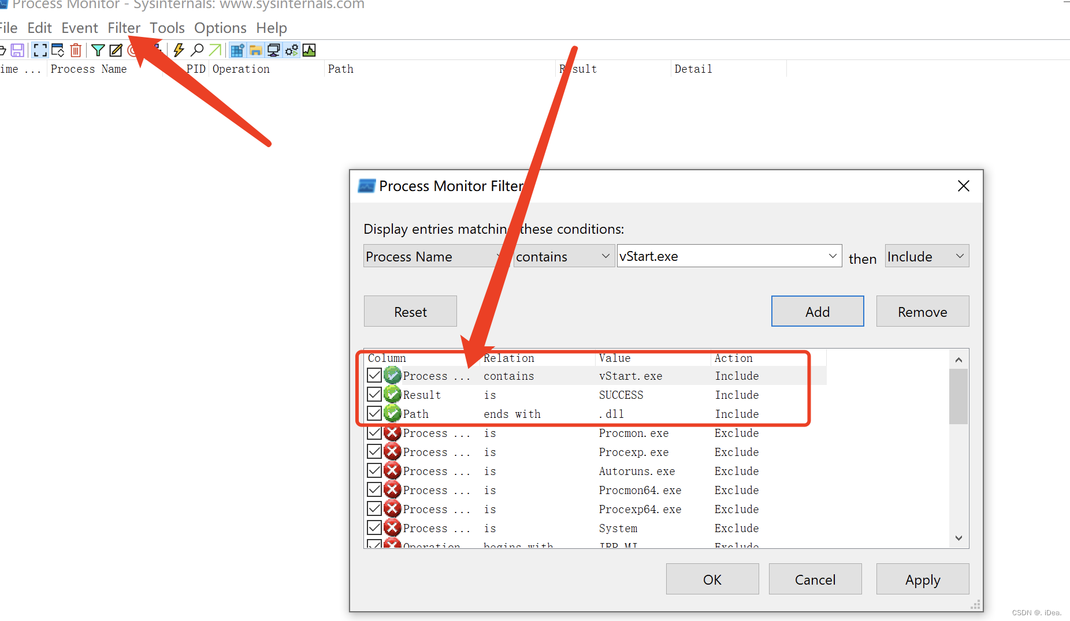
Task: Open the Edit menu
Action: [39, 28]
